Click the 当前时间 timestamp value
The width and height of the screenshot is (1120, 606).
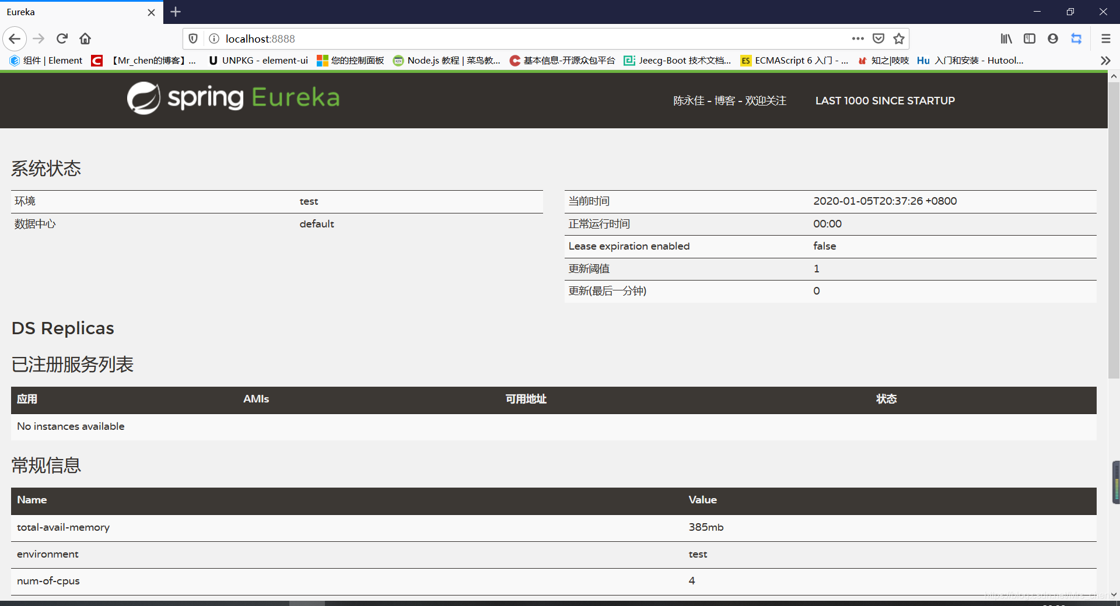[x=885, y=201]
